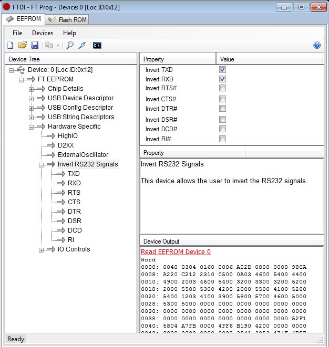Expand the USB Device Descriptor node
The image size is (329, 347).
(x=31, y=99)
